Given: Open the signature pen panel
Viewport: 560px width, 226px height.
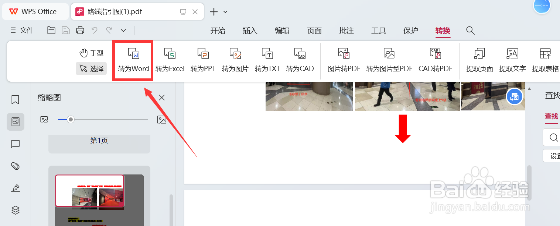Looking at the screenshot, I should (15, 188).
